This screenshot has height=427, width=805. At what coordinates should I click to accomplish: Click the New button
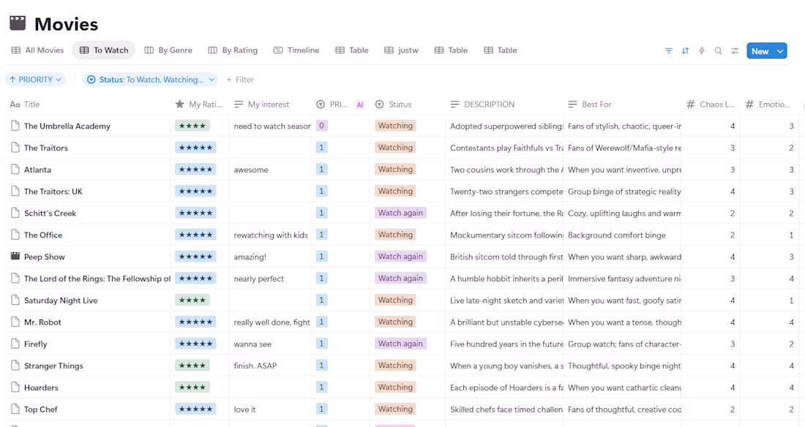tap(760, 50)
